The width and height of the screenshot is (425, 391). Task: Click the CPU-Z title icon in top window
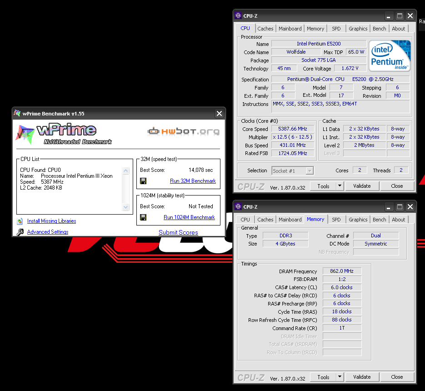click(x=238, y=16)
